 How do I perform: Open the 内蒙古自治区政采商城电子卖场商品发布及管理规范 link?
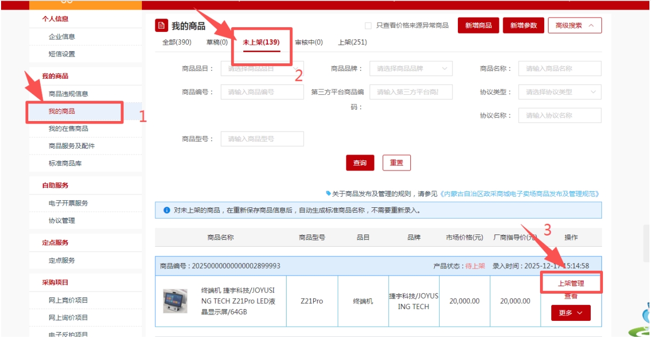coord(519,194)
